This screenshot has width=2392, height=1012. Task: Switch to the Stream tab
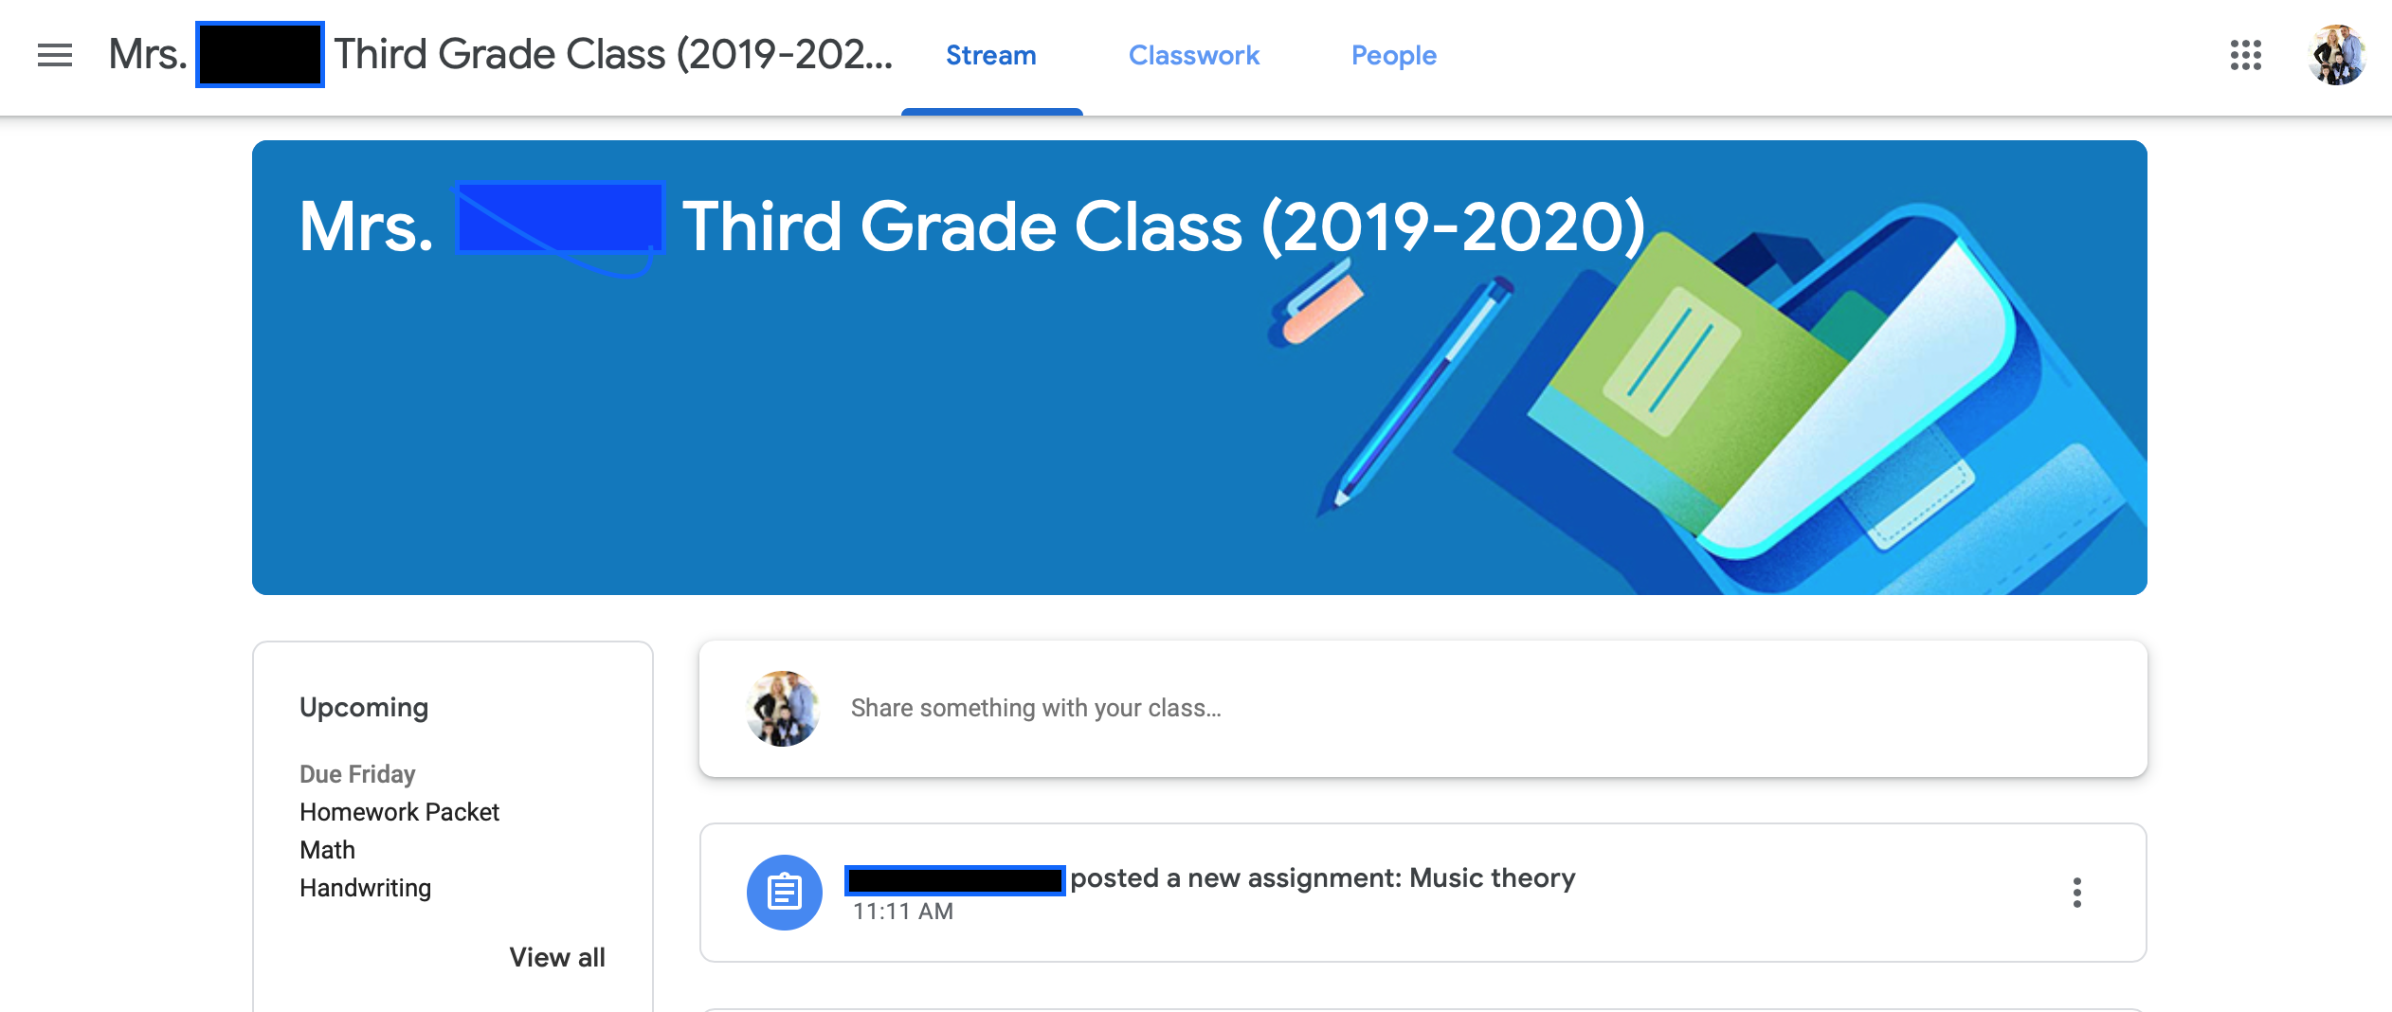click(991, 56)
